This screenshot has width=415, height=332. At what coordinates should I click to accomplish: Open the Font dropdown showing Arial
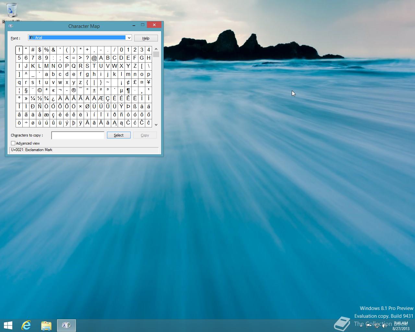(x=80, y=38)
